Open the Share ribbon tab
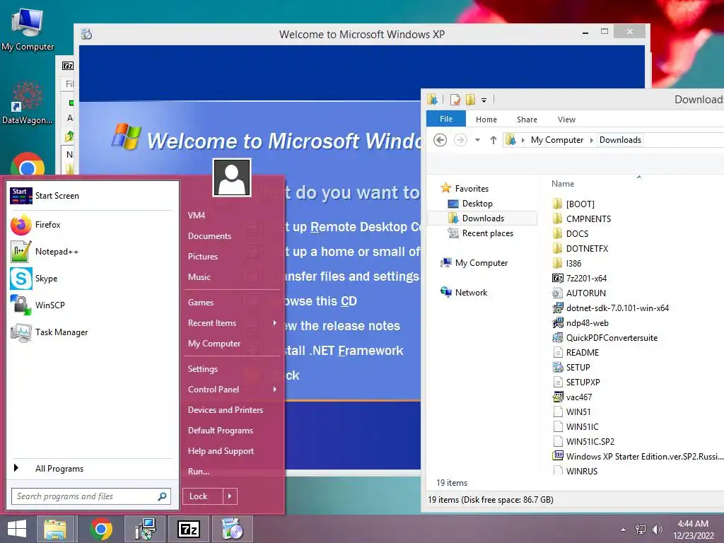Viewport: 724px width, 543px height. (x=527, y=119)
